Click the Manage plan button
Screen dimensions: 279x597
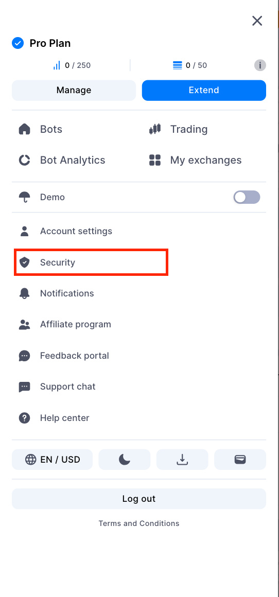(x=74, y=90)
